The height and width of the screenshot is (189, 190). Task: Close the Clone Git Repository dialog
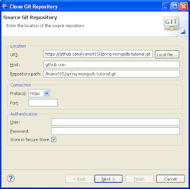184,7
